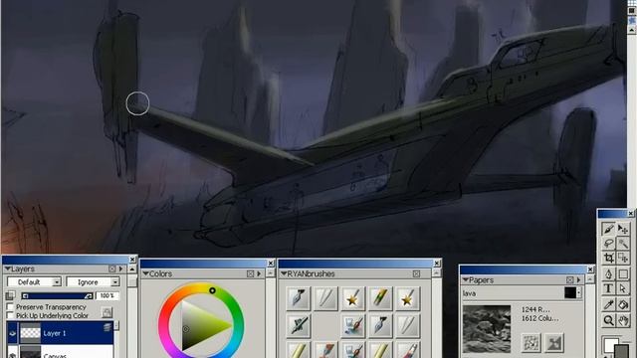
Task: Collapse the RYANbrushes panel triangle
Action: [284, 274]
